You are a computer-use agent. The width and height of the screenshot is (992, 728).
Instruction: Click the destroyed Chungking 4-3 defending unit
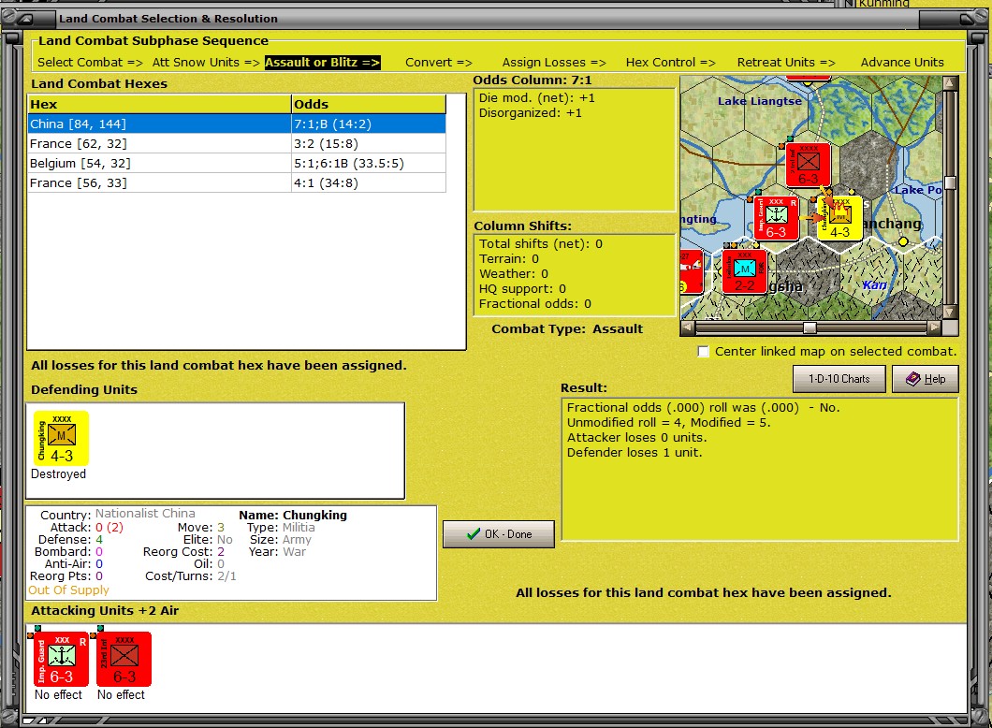point(62,438)
